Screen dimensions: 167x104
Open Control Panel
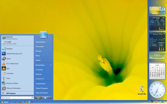40,84
